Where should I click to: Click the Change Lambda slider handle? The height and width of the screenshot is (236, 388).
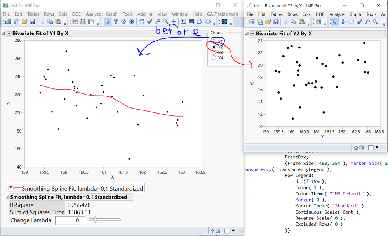point(94,220)
